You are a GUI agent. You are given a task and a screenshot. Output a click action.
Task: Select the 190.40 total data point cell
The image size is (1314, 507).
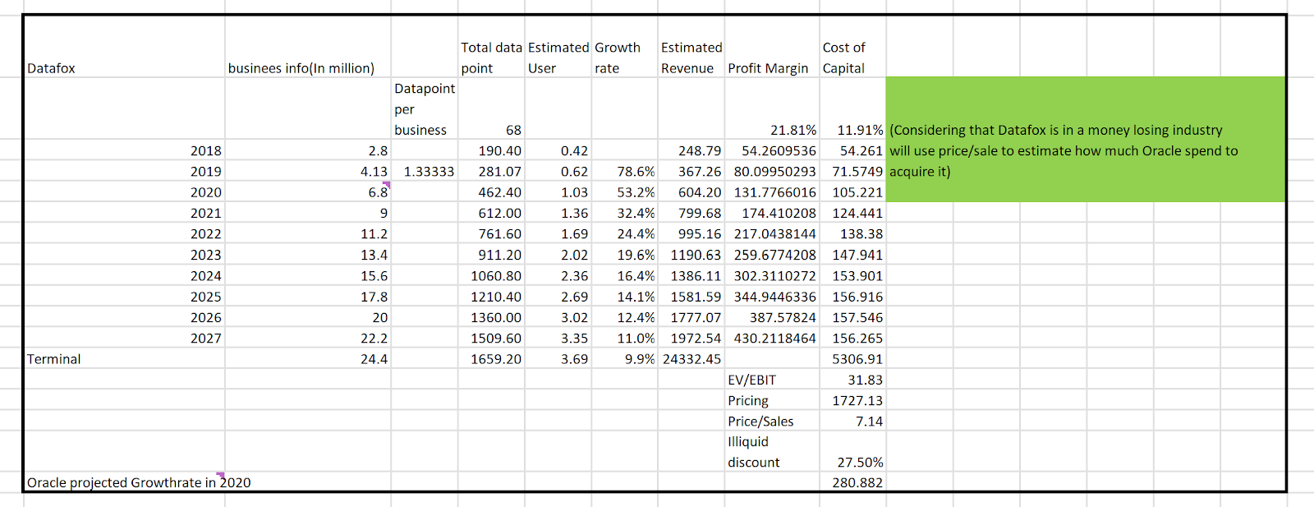coord(491,150)
